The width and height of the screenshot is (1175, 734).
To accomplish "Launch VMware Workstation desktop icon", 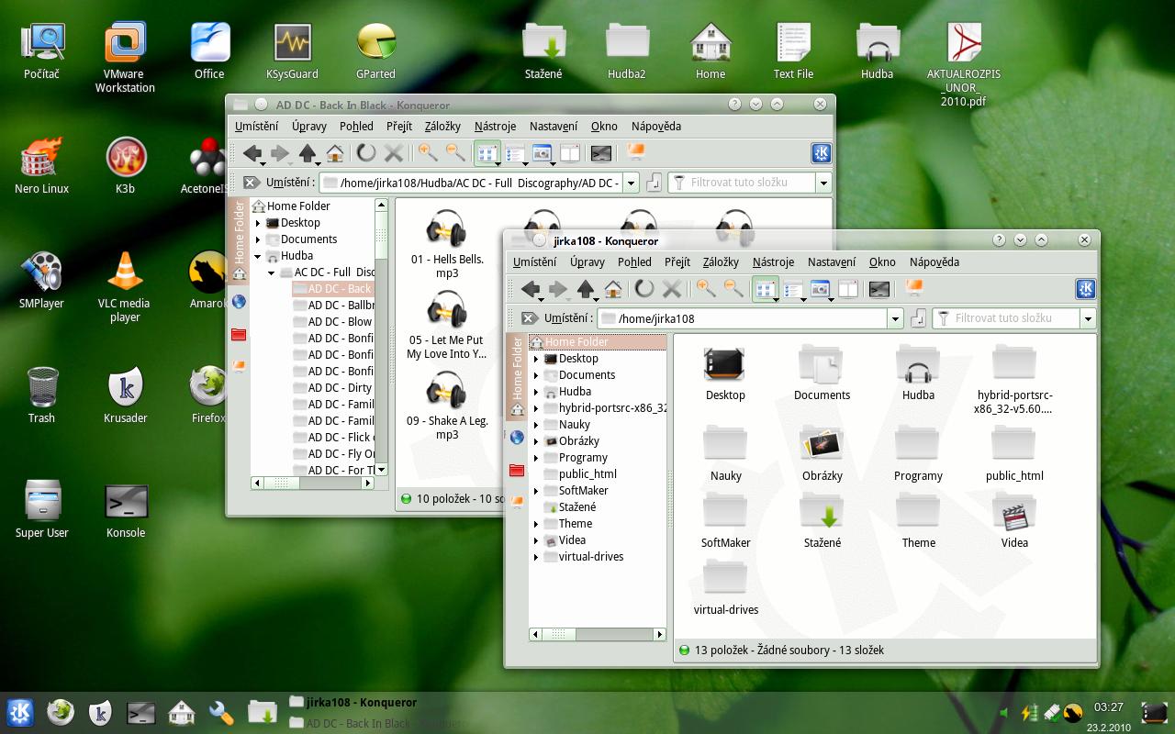I will click(x=125, y=59).
